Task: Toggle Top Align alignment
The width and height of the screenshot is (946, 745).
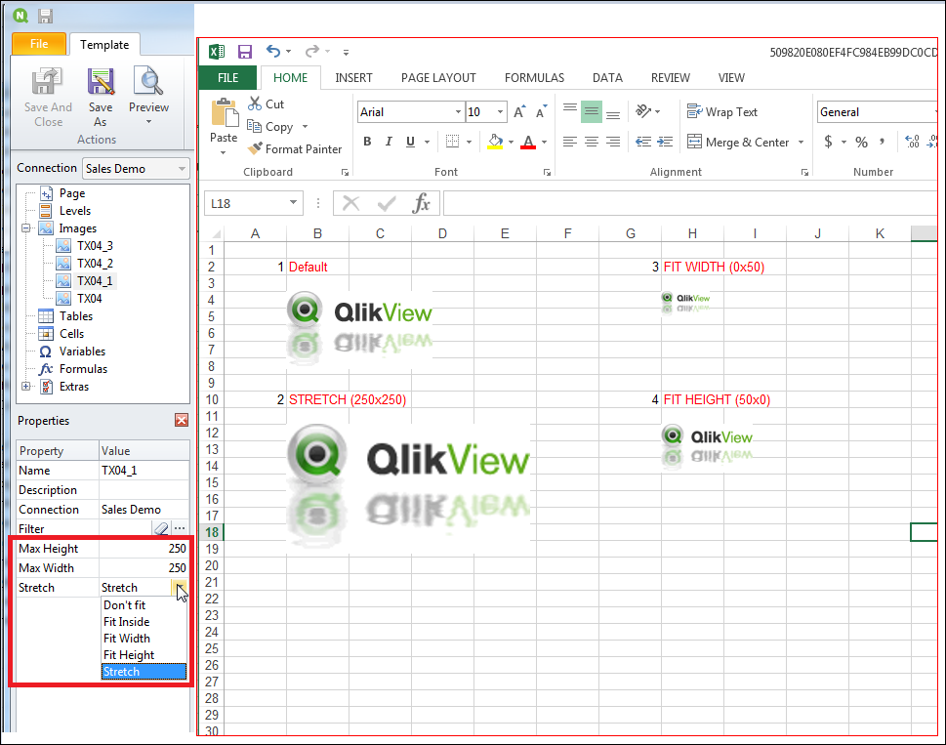Action: pyautogui.click(x=570, y=109)
